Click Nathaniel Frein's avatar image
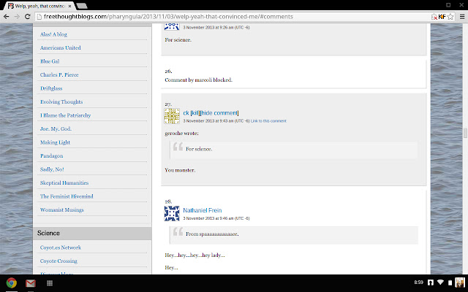 [x=172, y=213]
